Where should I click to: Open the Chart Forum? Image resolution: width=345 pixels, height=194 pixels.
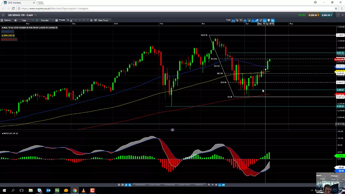101,20
